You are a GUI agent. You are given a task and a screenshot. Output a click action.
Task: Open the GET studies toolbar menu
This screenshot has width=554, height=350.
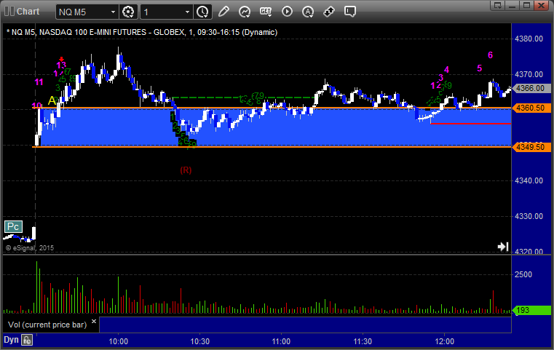click(x=266, y=12)
